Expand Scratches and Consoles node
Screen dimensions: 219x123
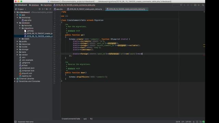[x=15, y=81]
